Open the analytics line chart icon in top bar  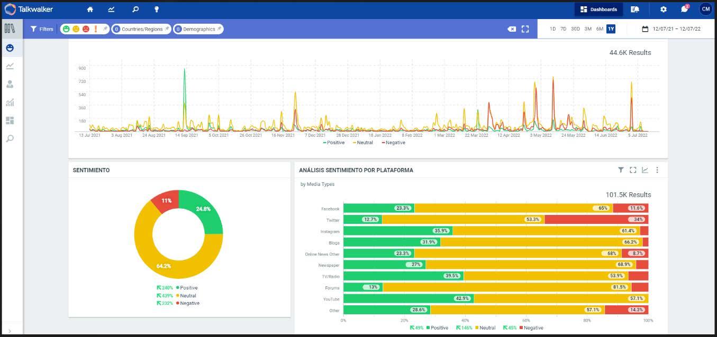(x=112, y=10)
